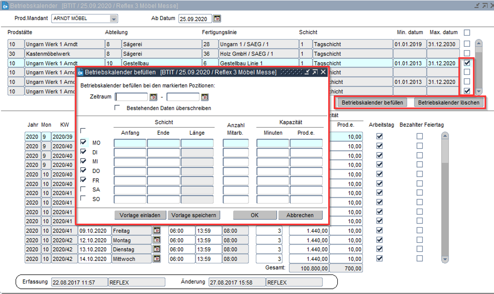The height and width of the screenshot is (294, 494).
Task: Open Zeitraum end date calendar picker
Action: point(205,97)
